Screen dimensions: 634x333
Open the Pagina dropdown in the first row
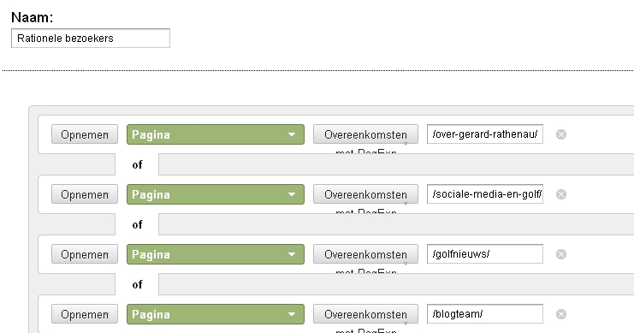click(x=216, y=134)
